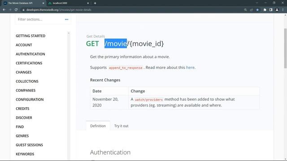The height and width of the screenshot is (161, 287).
Task: Open the zoom magnifier icon in the address bar
Action: pyautogui.click(x=245, y=10)
